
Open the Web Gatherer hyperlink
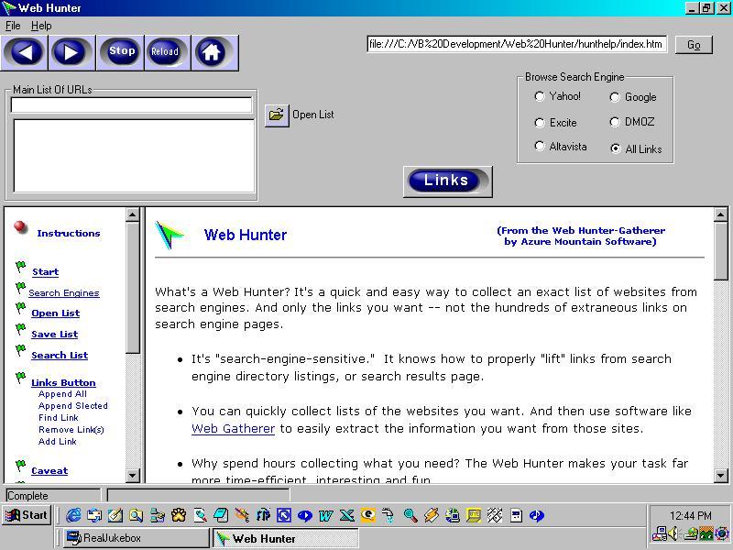(x=233, y=429)
